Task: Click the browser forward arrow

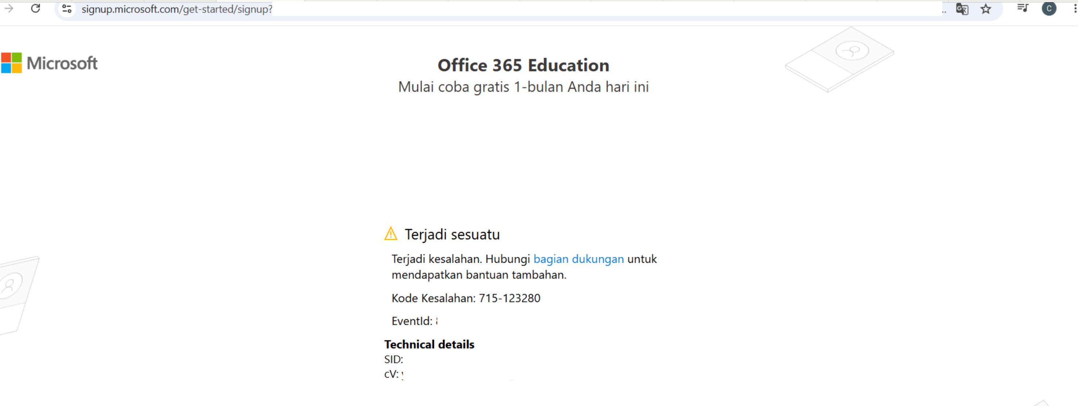Action: pos(9,8)
